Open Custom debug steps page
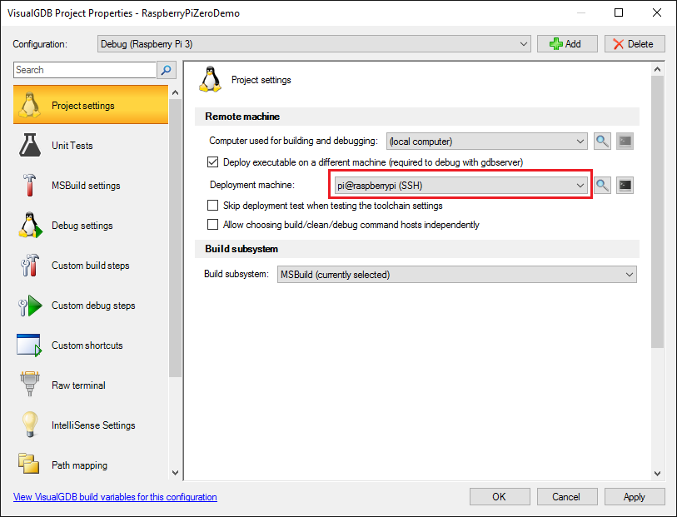 point(91,306)
